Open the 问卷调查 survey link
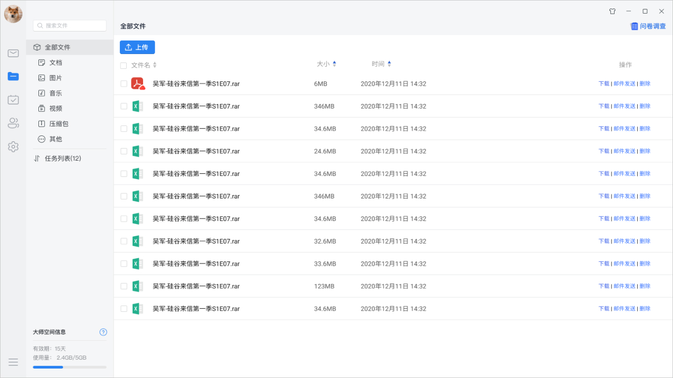The width and height of the screenshot is (673, 378). 648,26
